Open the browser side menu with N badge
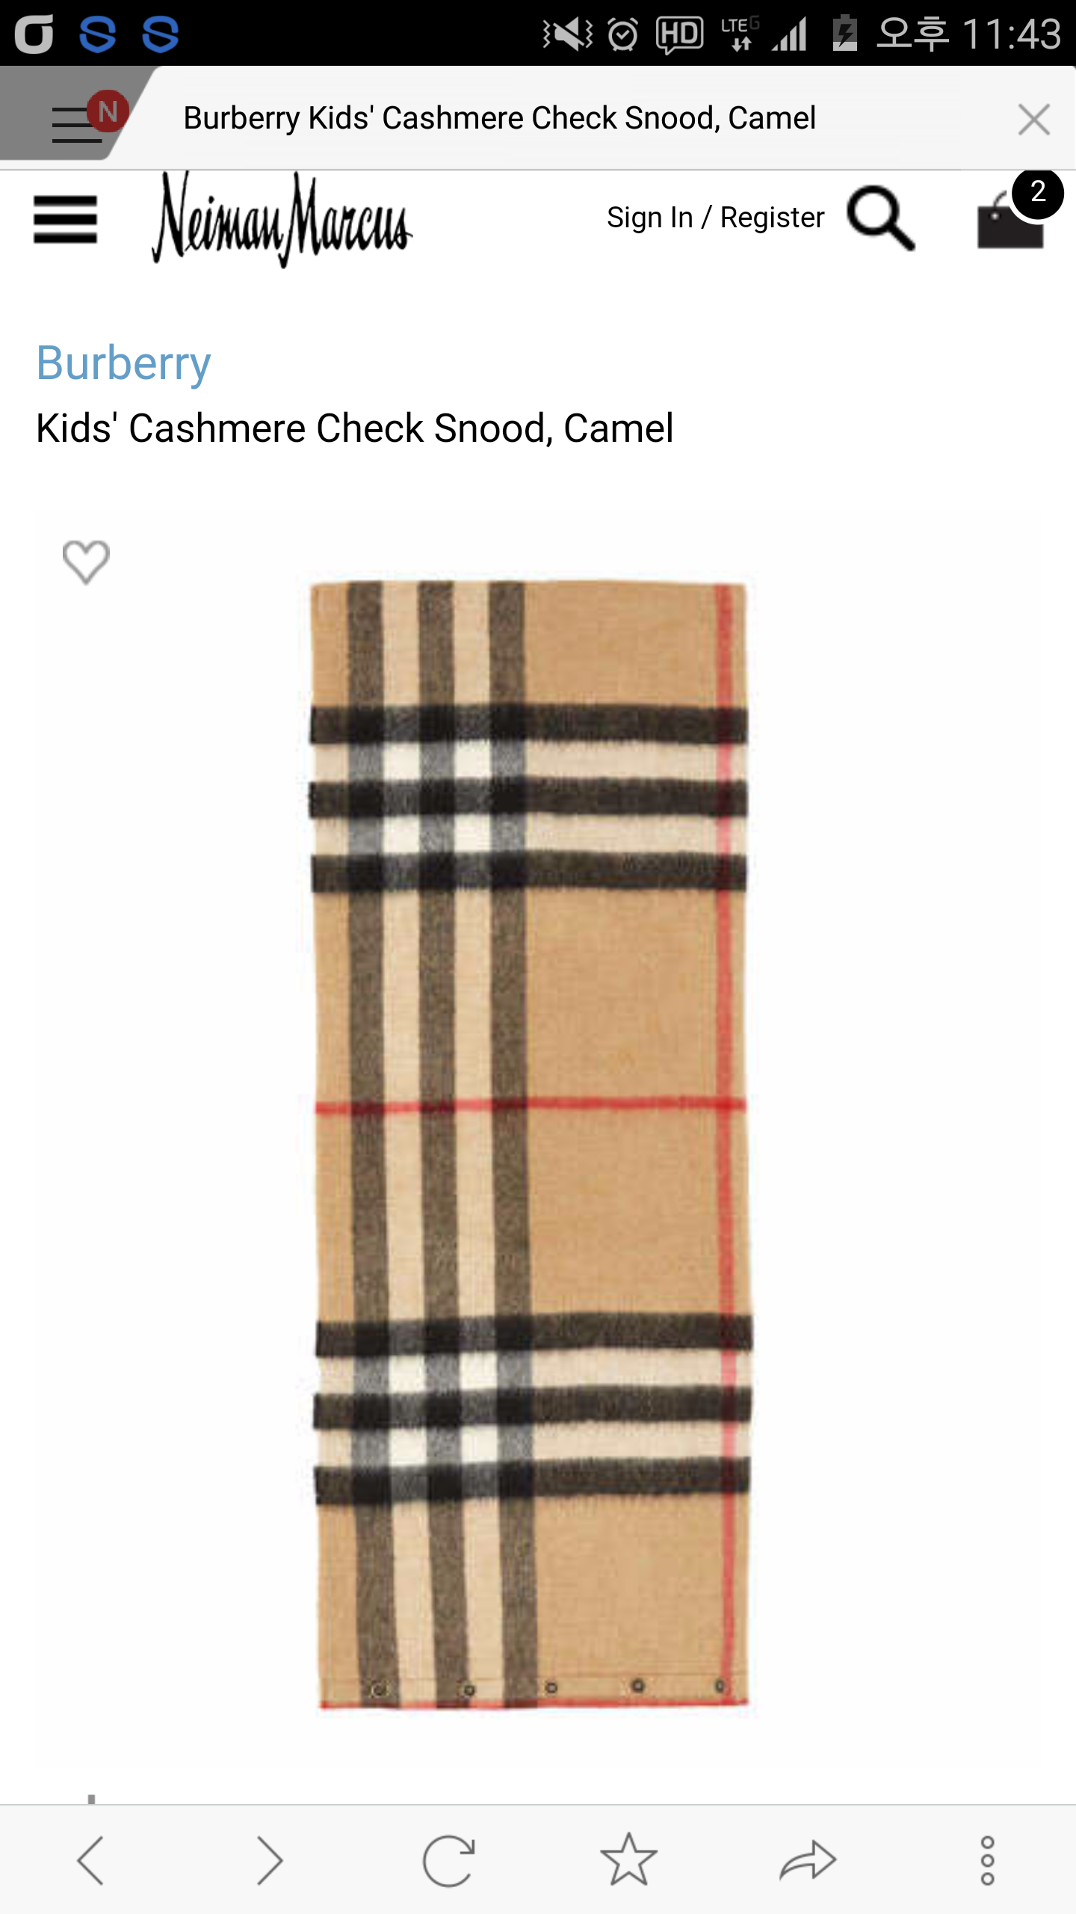The image size is (1076, 1914). coord(84,117)
